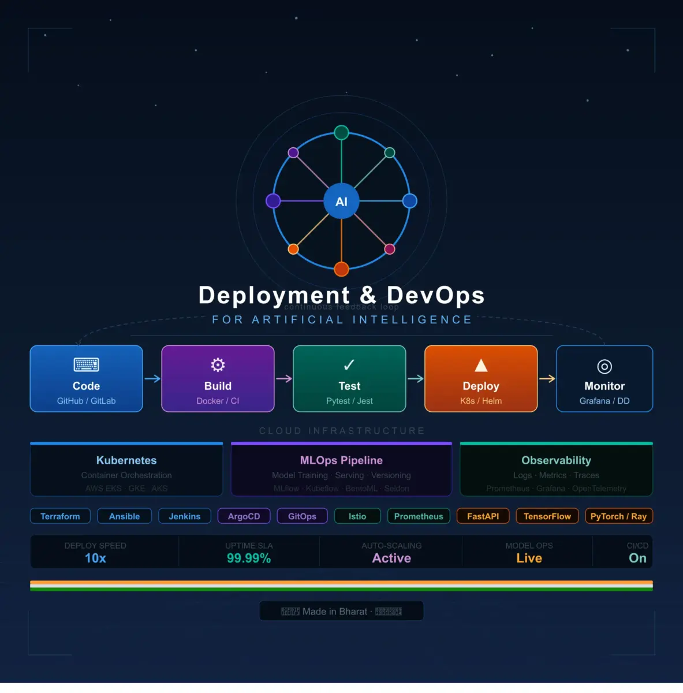Image resolution: width=683 pixels, height=693 pixels.
Task: Expand the Kubernetes infrastructure panel
Action: click(x=126, y=469)
